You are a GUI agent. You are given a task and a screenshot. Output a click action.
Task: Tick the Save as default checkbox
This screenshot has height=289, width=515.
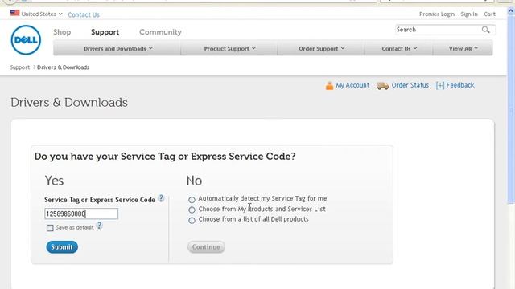[x=50, y=228]
